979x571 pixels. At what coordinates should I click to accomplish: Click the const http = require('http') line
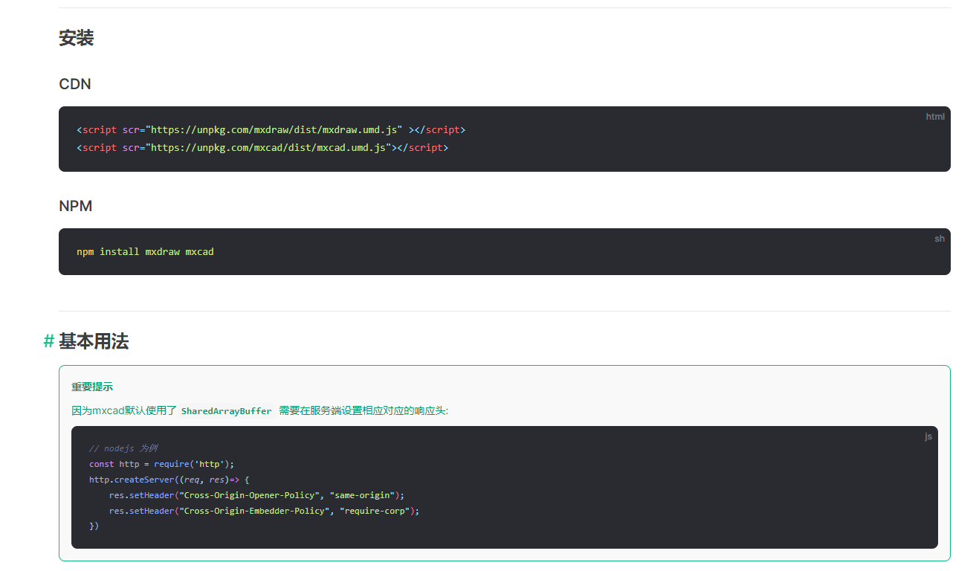click(162, 464)
